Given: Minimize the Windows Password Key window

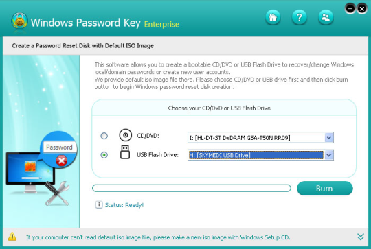Looking at the screenshot, I should (350, 9).
